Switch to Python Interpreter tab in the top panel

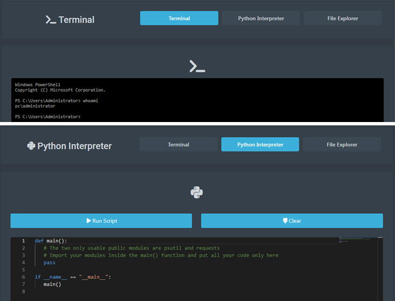pos(261,18)
